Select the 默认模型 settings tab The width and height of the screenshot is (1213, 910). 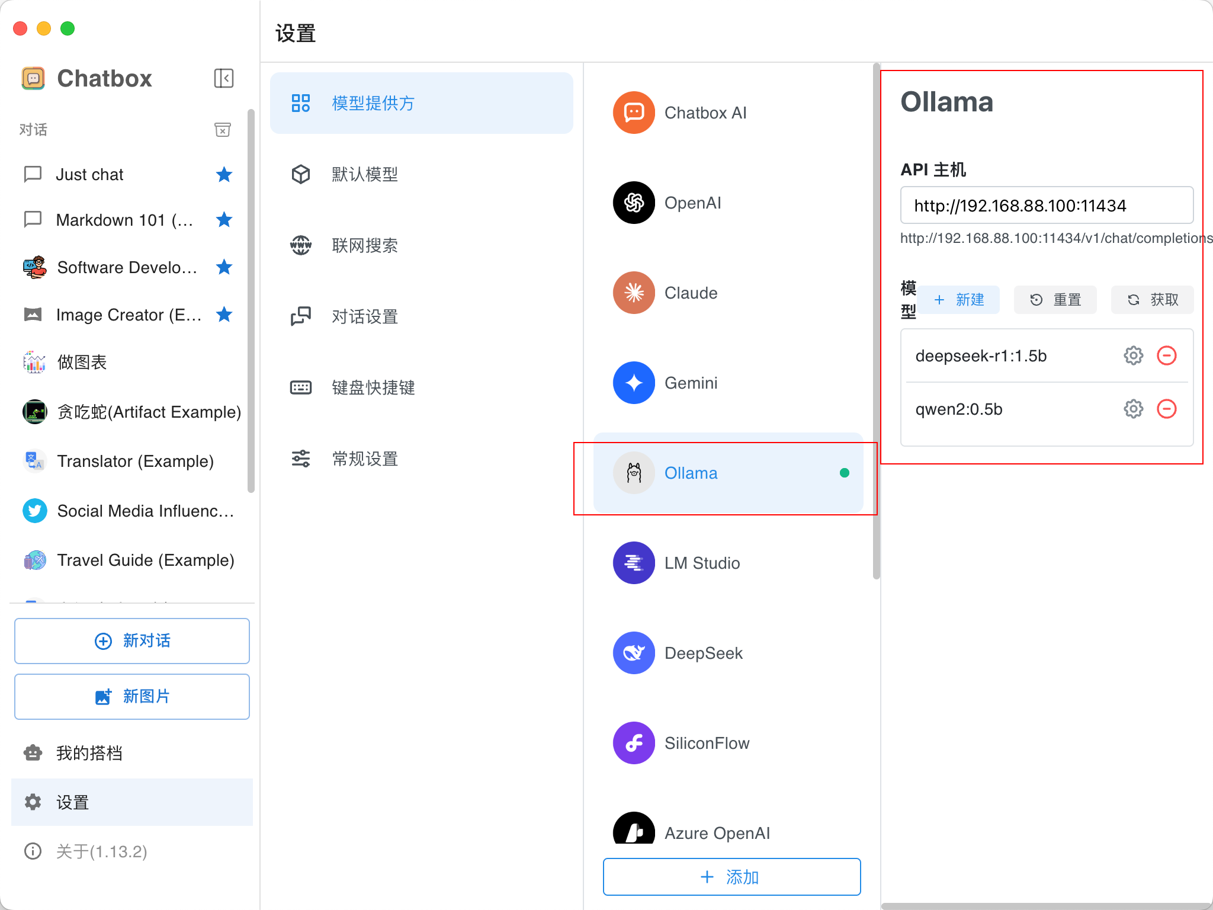coord(422,174)
